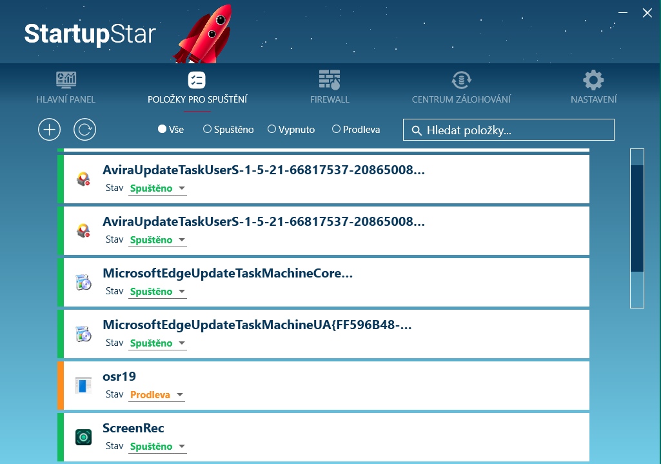Click the osr19 entry icon

[83, 386]
